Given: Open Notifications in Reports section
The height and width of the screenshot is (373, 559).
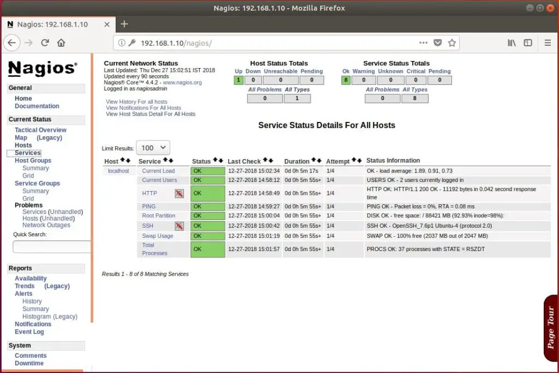Looking at the screenshot, I should (x=33, y=324).
